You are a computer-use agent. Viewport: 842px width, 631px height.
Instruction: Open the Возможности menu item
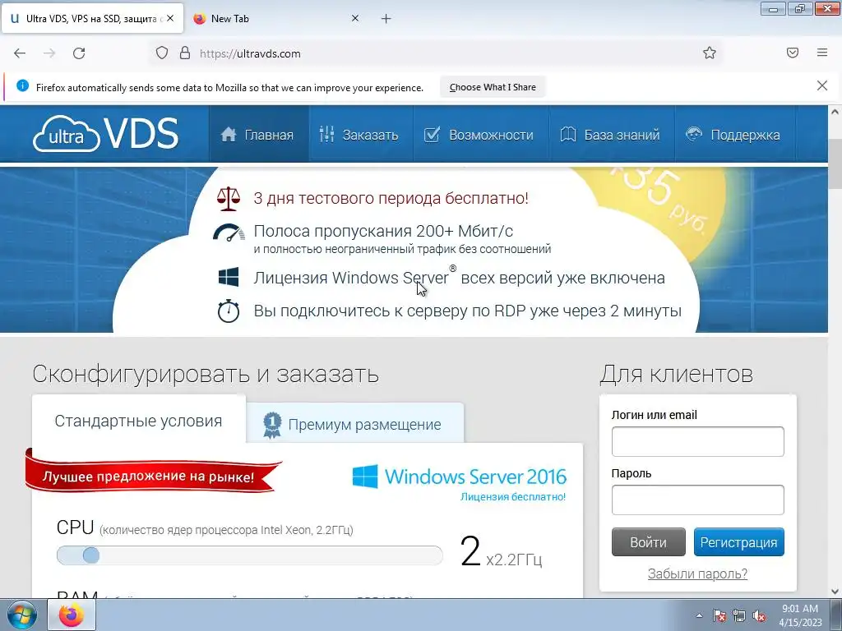(x=480, y=134)
